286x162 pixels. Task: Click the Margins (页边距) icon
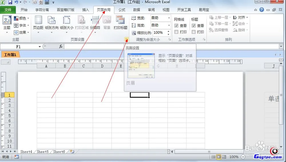pos(38,20)
